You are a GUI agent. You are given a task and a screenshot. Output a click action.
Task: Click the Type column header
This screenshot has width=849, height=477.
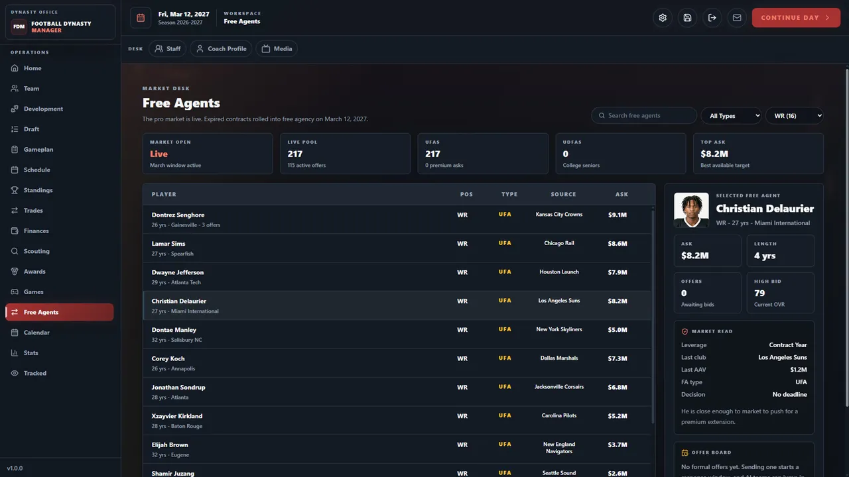click(509, 195)
